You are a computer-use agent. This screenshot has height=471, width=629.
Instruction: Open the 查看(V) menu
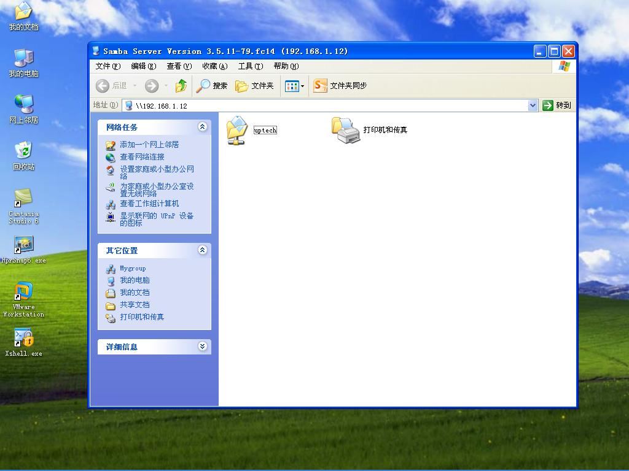tap(179, 66)
